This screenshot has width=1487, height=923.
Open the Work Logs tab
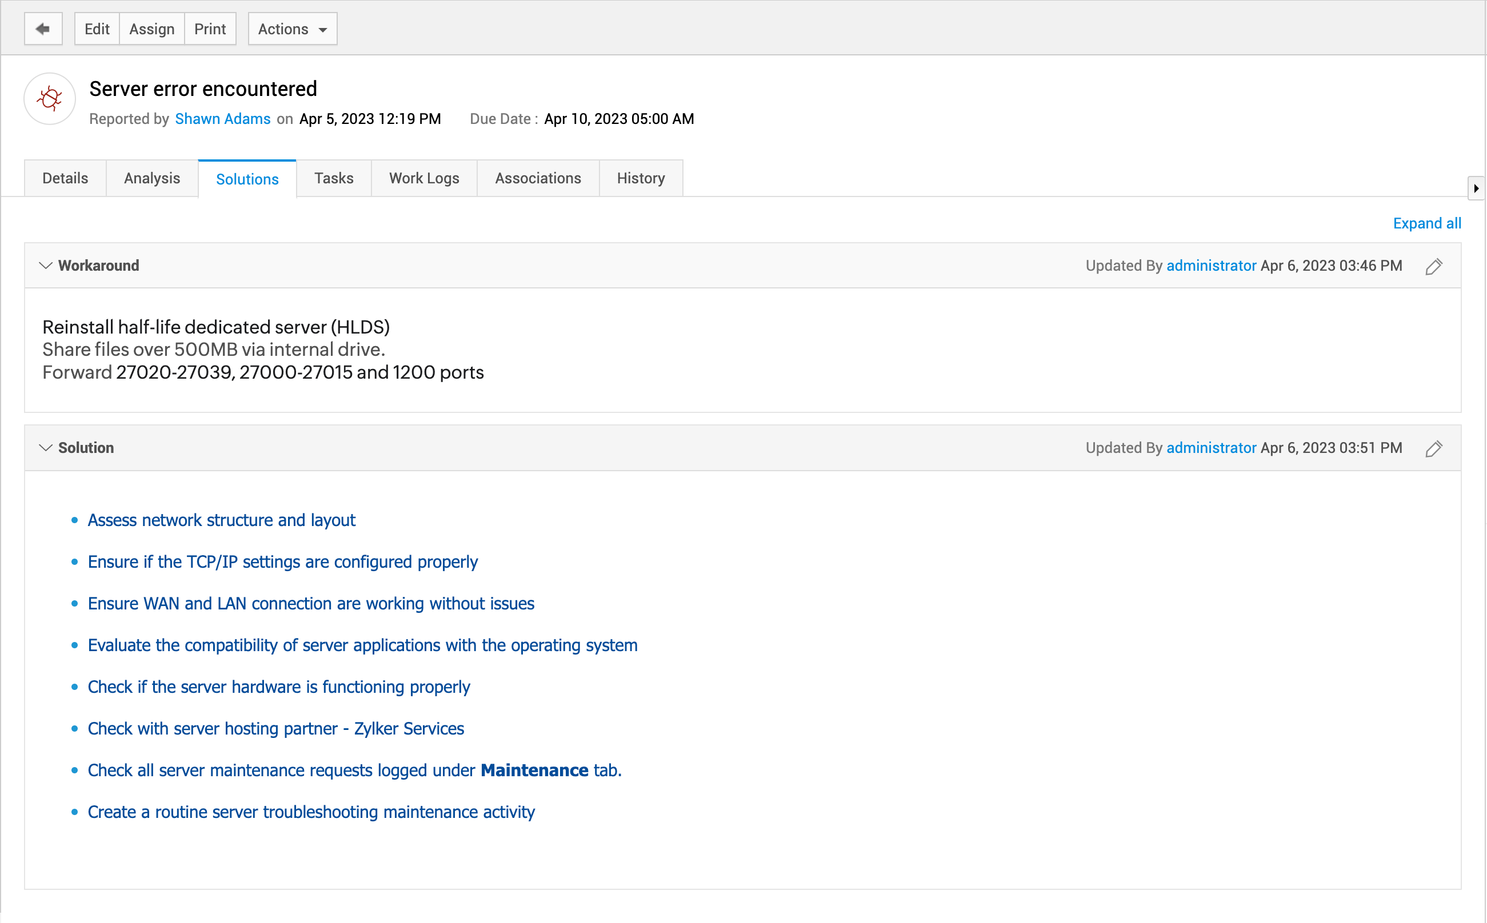(x=424, y=178)
